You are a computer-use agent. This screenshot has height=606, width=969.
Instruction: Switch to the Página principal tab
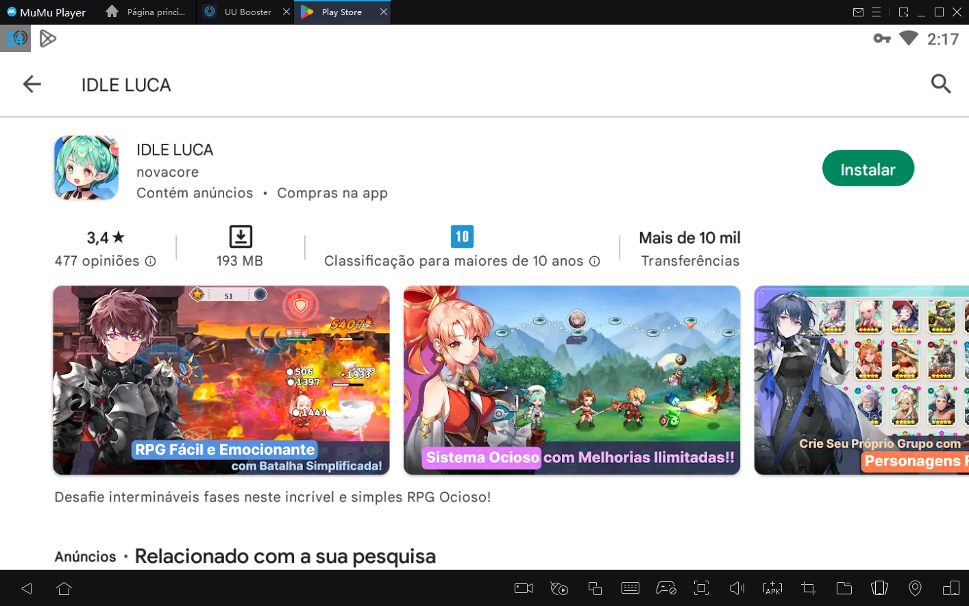(147, 12)
